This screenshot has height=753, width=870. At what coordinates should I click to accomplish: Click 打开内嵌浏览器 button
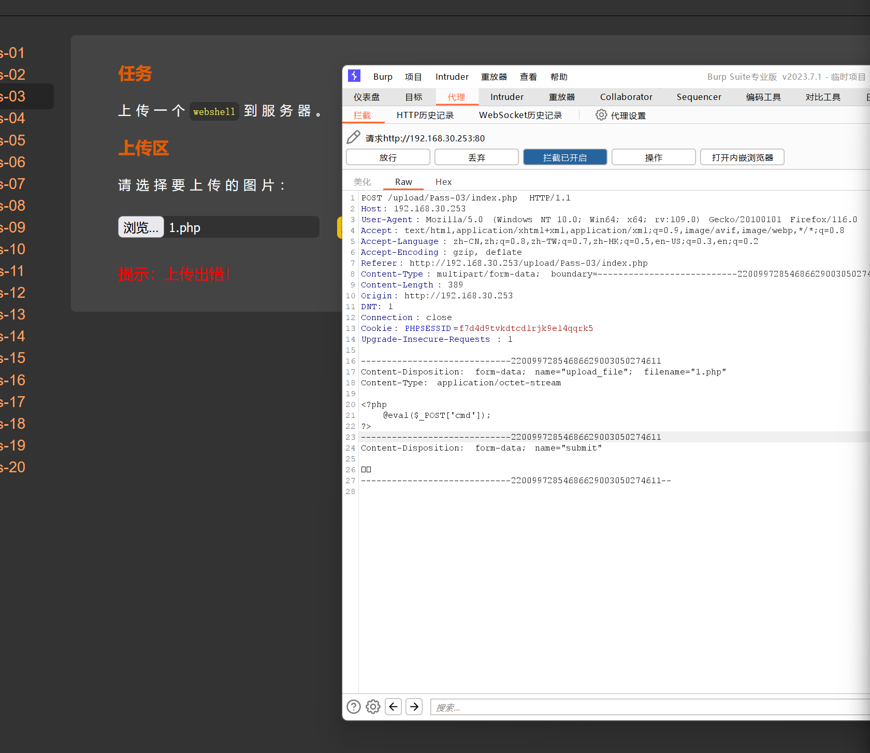coord(742,157)
